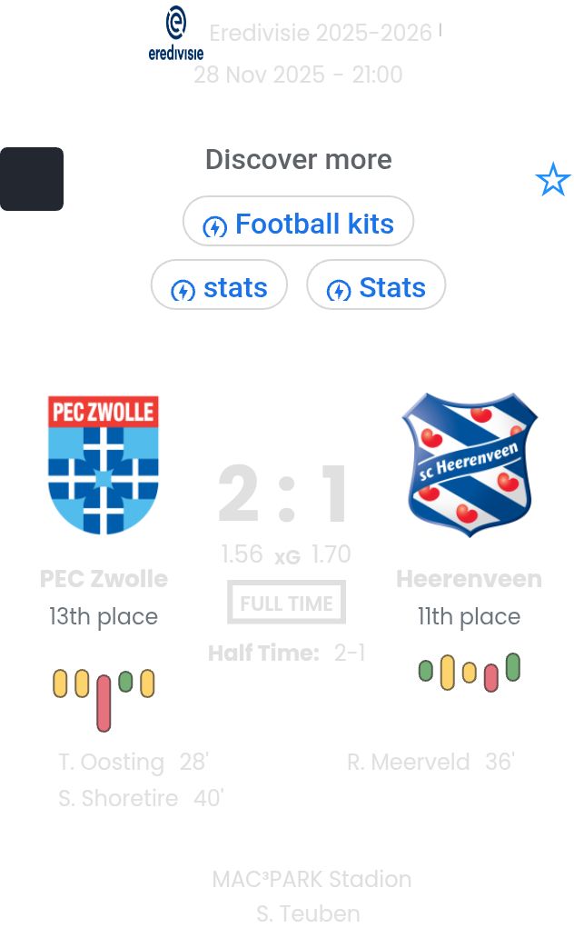Click PEC Zwolle's tall red form bar
The width and height of the screenshot is (574, 938).
[104, 703]
